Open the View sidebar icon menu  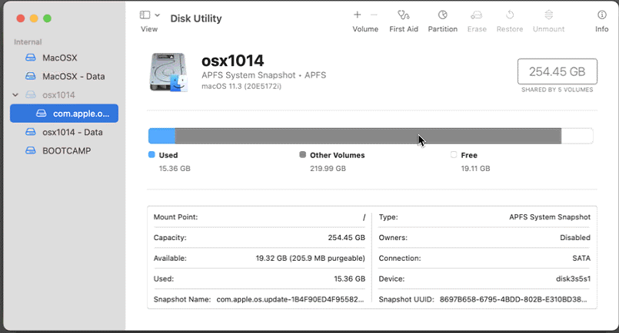145,15
